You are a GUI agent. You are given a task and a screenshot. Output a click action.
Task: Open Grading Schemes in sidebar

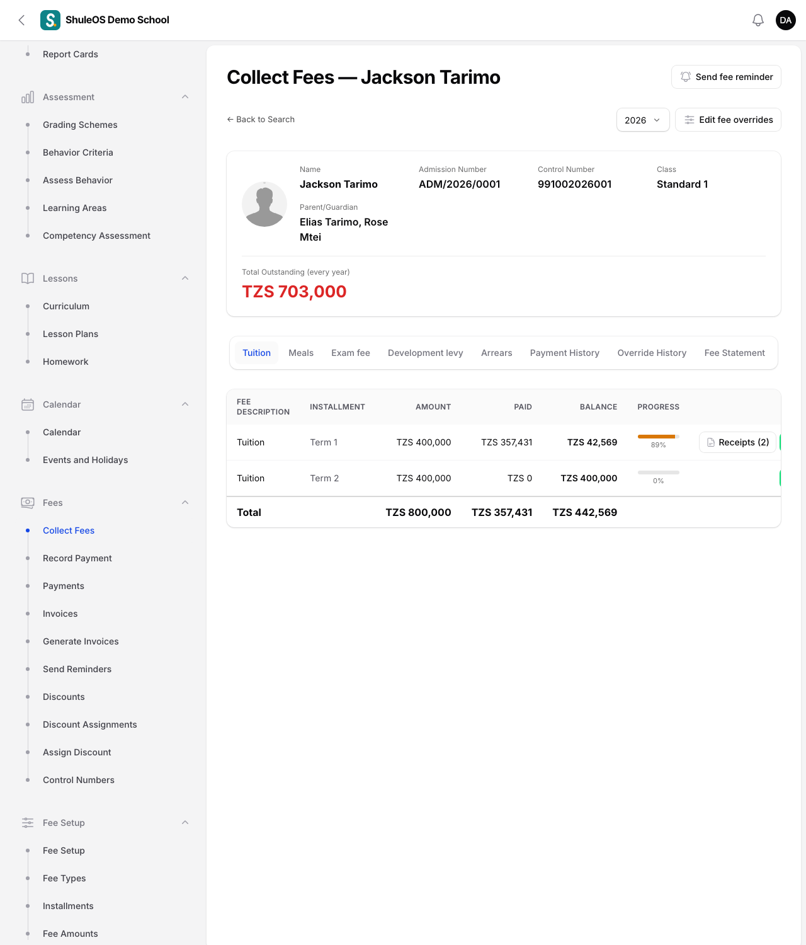point(80,125)
